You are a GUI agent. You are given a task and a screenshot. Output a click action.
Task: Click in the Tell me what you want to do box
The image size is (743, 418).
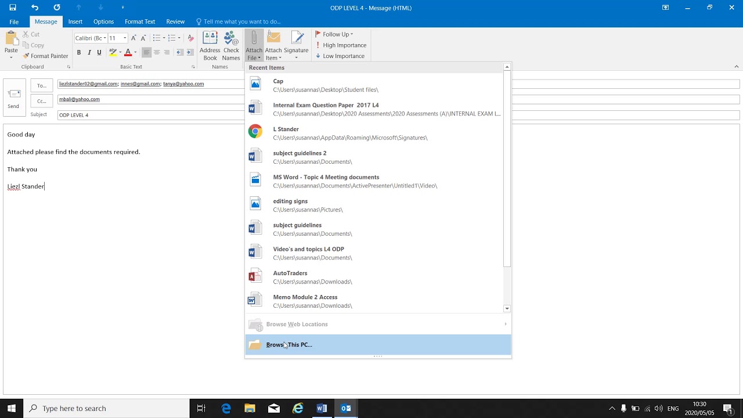tap(238, 21)
